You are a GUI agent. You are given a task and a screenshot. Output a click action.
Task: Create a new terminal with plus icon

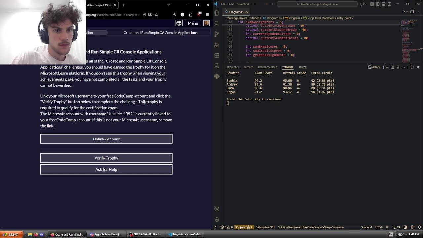(383, 67)
